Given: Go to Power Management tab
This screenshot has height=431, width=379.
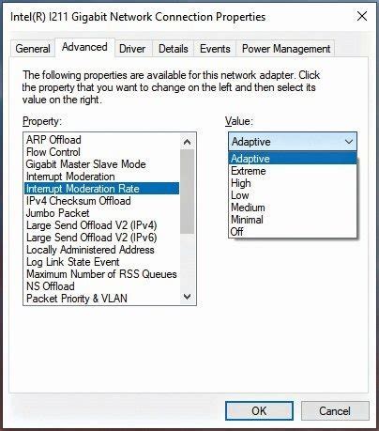Looking at the screenshot, I should (286, 49).
